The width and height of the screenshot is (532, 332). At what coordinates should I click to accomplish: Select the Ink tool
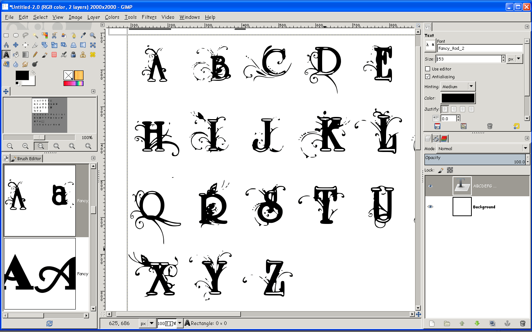pos(74,55)
